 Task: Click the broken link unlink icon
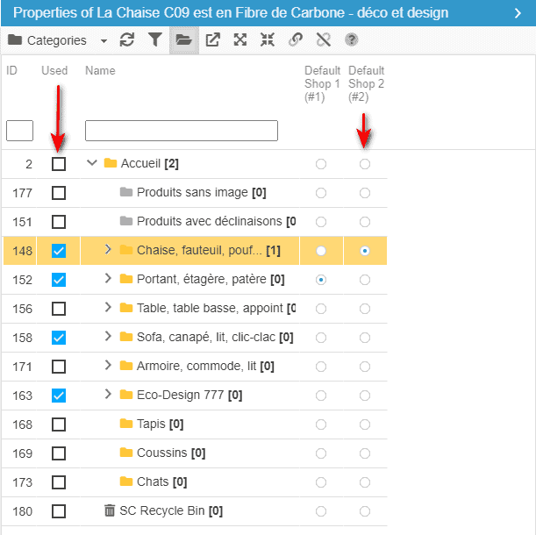(x=323, y=40)
